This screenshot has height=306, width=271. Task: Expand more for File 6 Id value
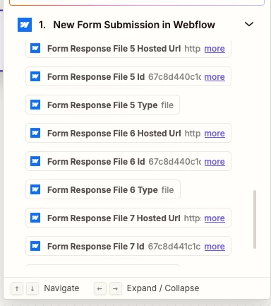click(x=215, y=162)
